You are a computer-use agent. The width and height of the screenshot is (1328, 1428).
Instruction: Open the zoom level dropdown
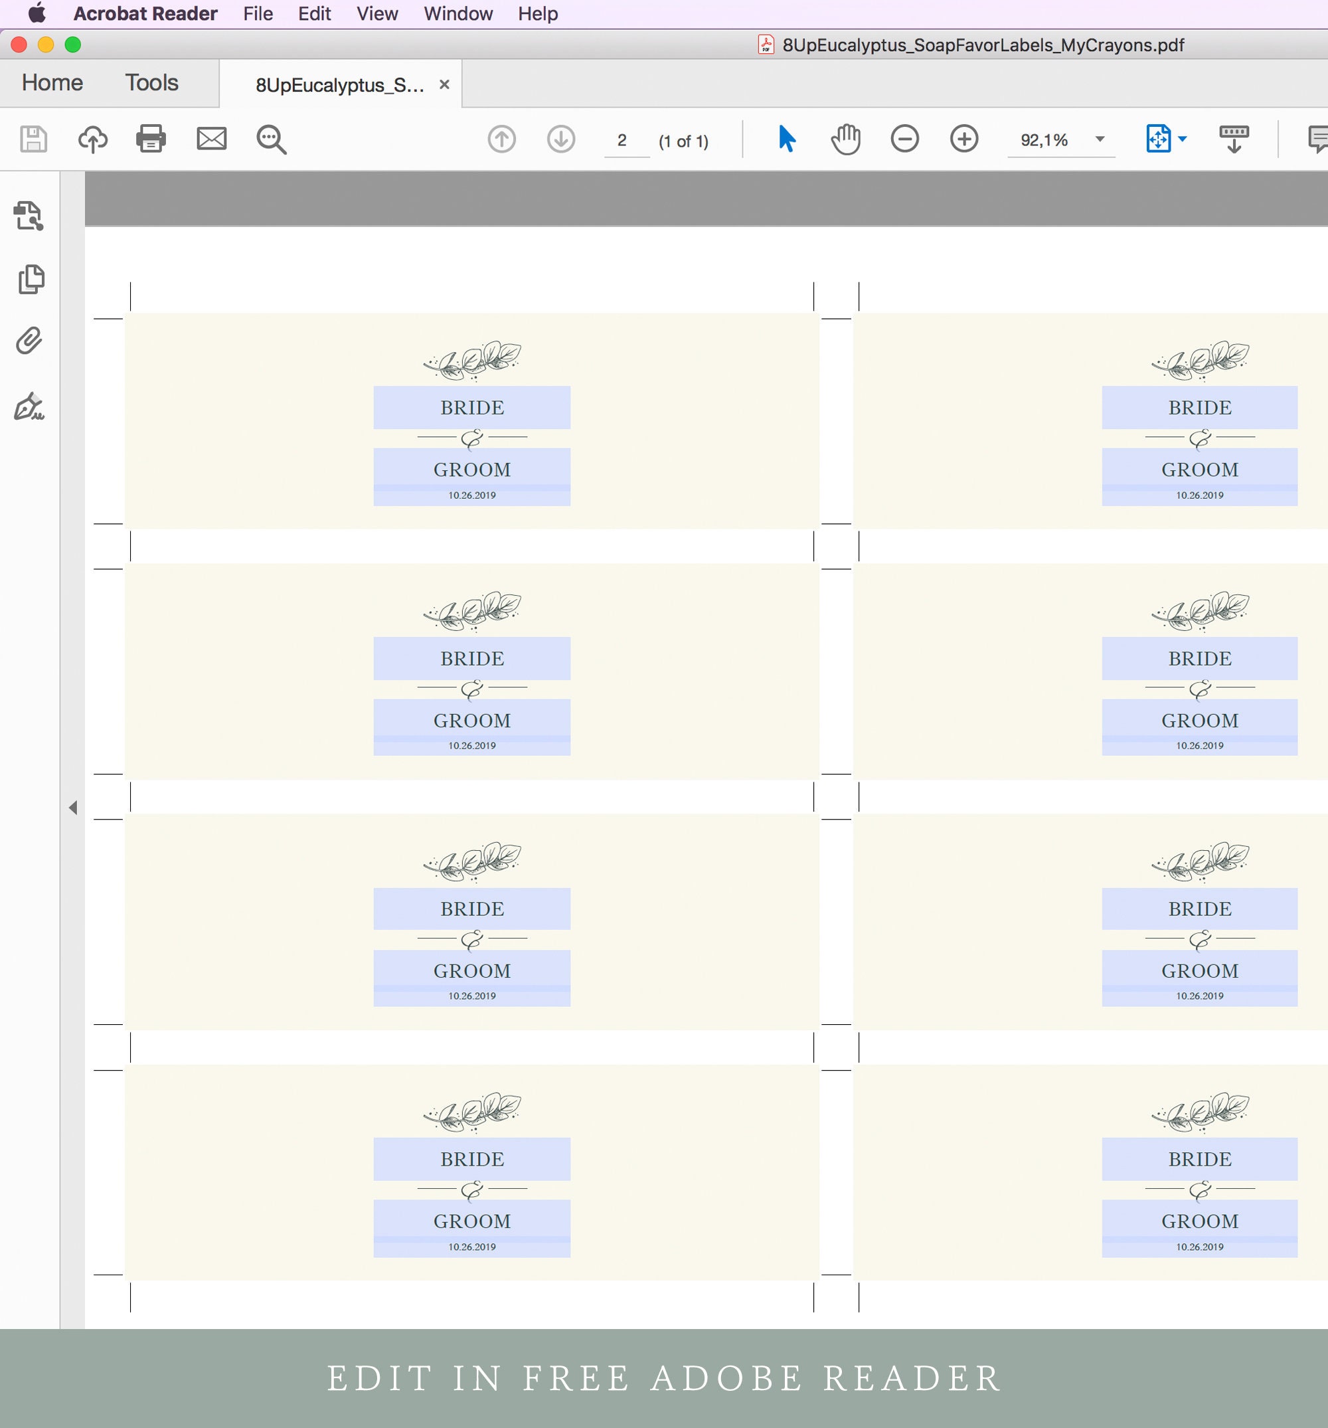[x=1100, y=139]
